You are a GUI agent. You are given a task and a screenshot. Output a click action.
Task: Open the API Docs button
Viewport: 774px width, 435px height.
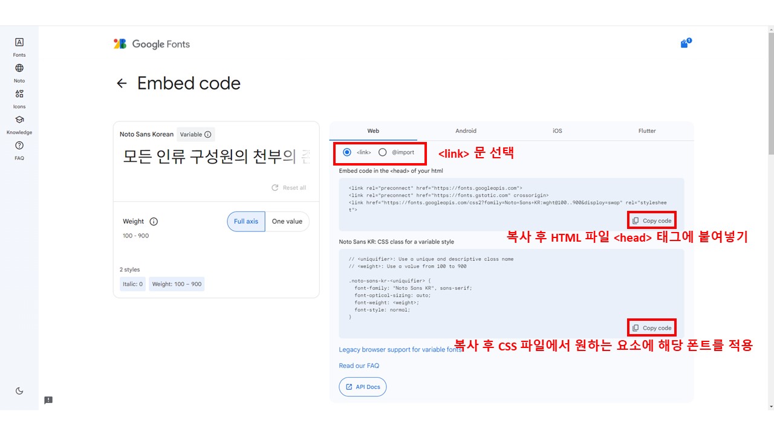pyautogui.click(x=363, y=387)
